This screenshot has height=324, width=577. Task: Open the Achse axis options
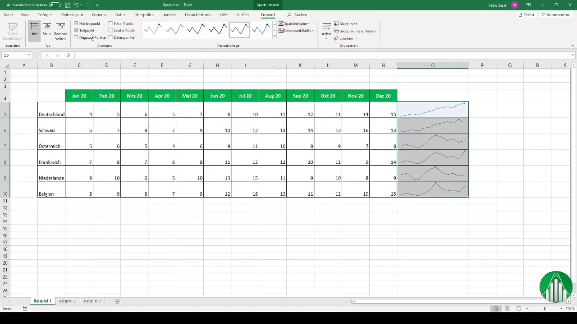pos(327,31)
